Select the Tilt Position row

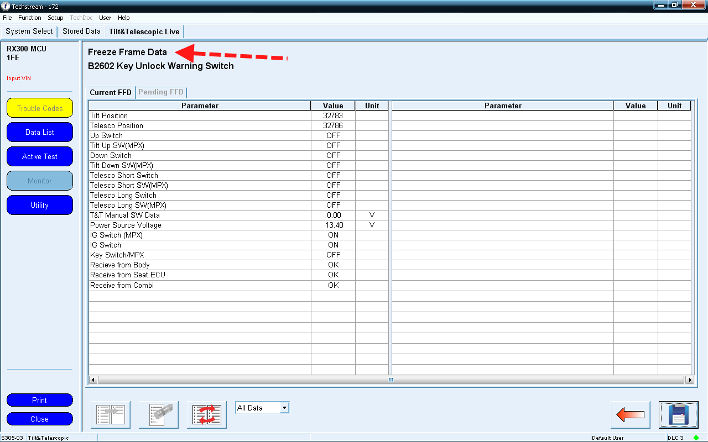(238, 115)
